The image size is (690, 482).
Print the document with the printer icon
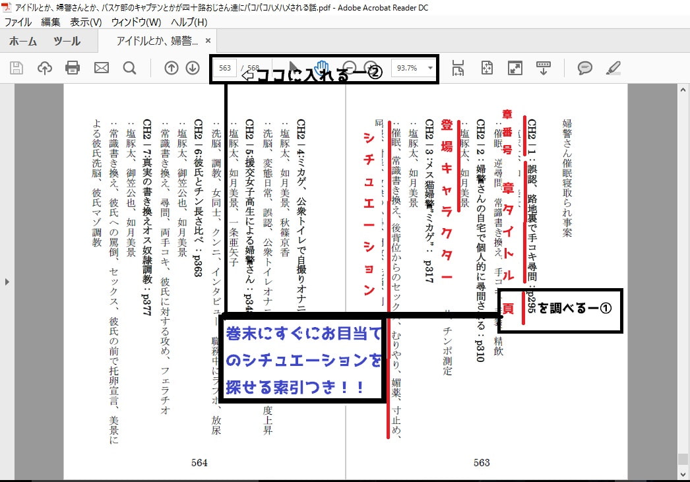[x=73, y=68]
